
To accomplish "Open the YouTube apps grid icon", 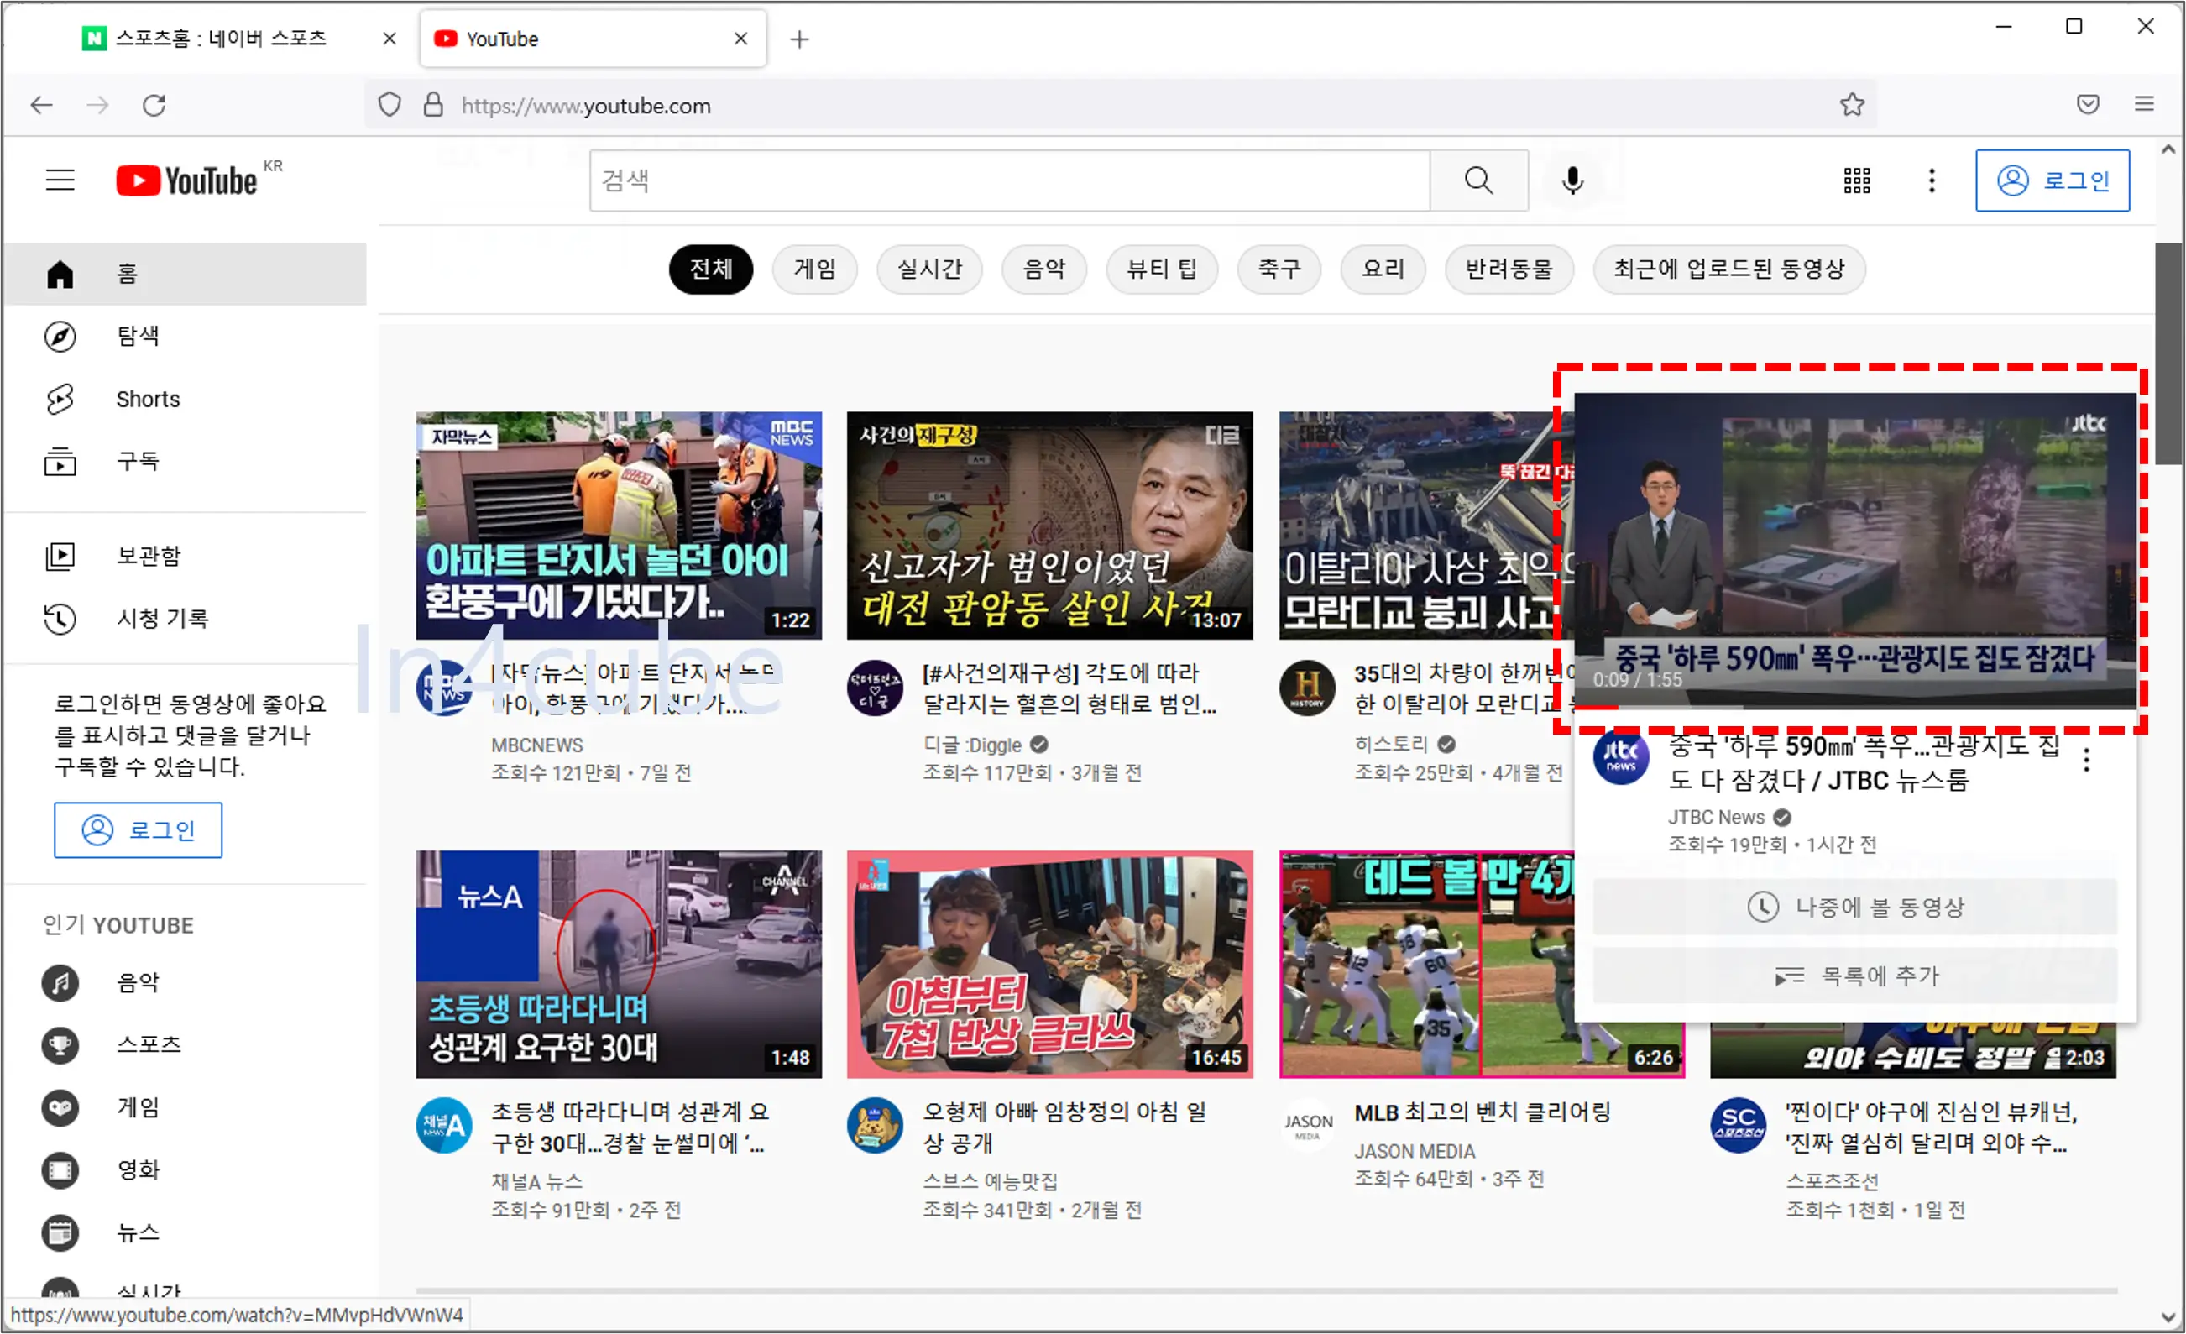I will coord(1856,180).
